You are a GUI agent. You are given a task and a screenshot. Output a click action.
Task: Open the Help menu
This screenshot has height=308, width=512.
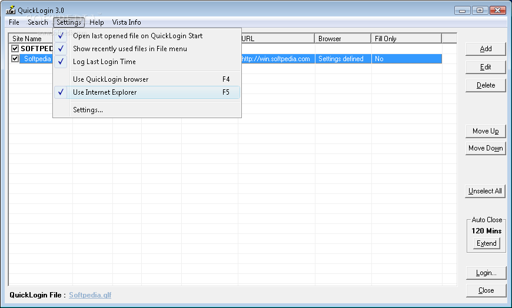(97, 22)
